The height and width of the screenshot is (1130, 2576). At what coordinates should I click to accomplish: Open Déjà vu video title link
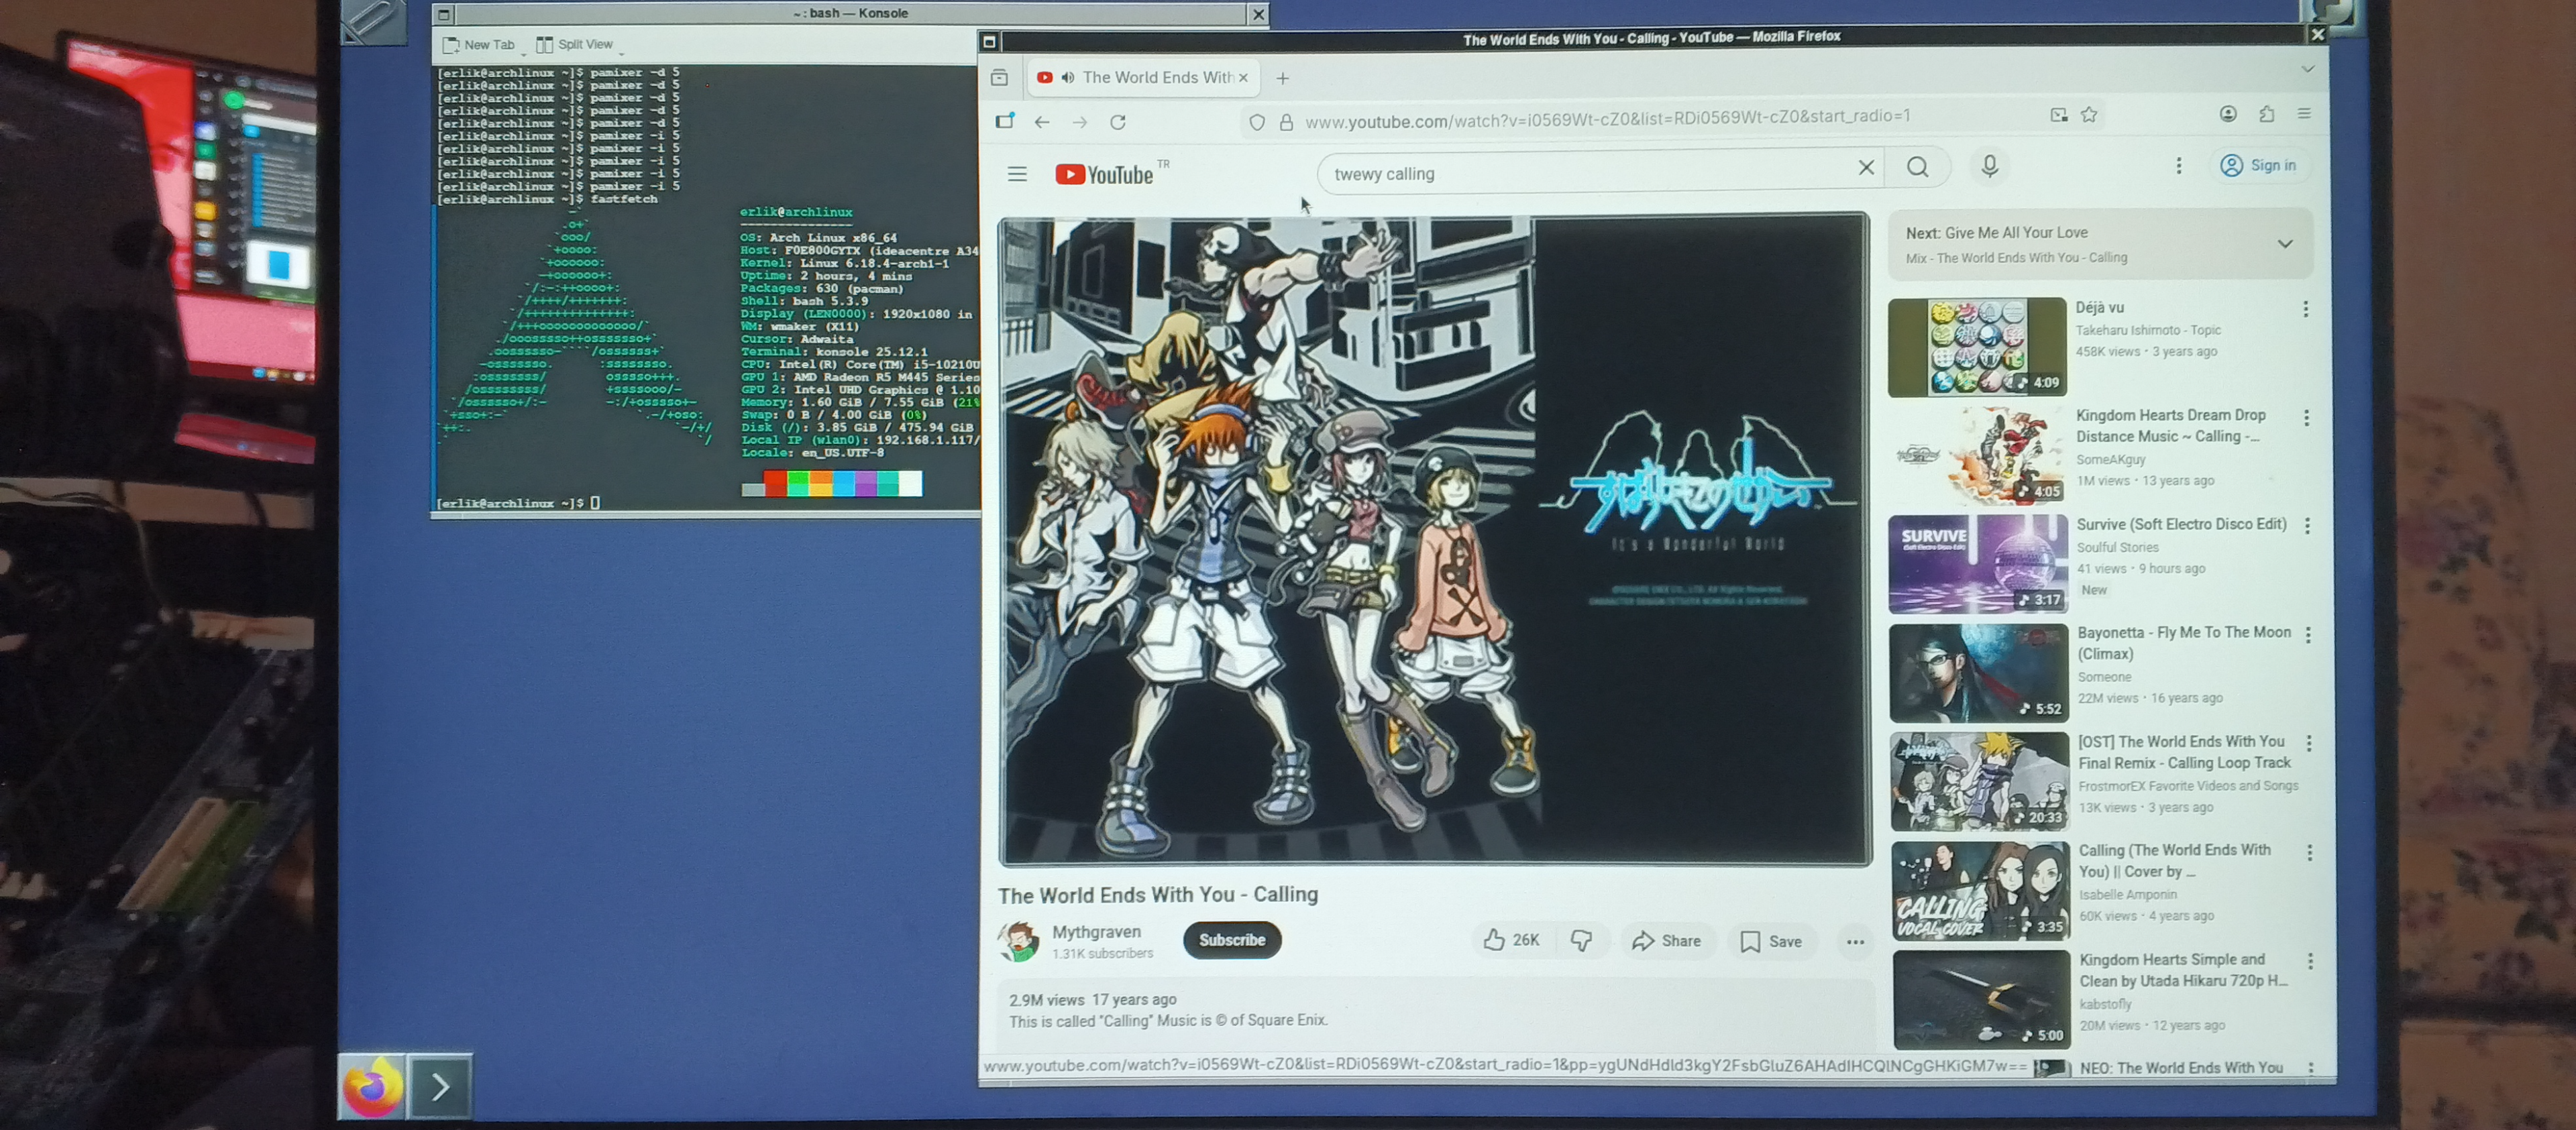(x=2100, y=308)
